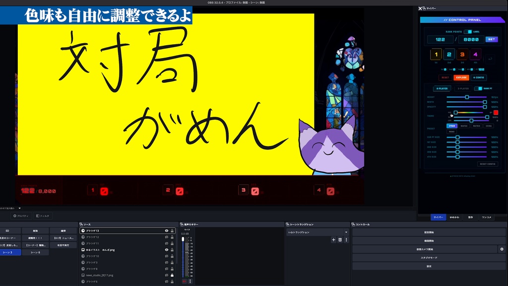Switch to the 3-PLAYER tab
Screen dimensions: 508x286
click(x=463, y=88)
